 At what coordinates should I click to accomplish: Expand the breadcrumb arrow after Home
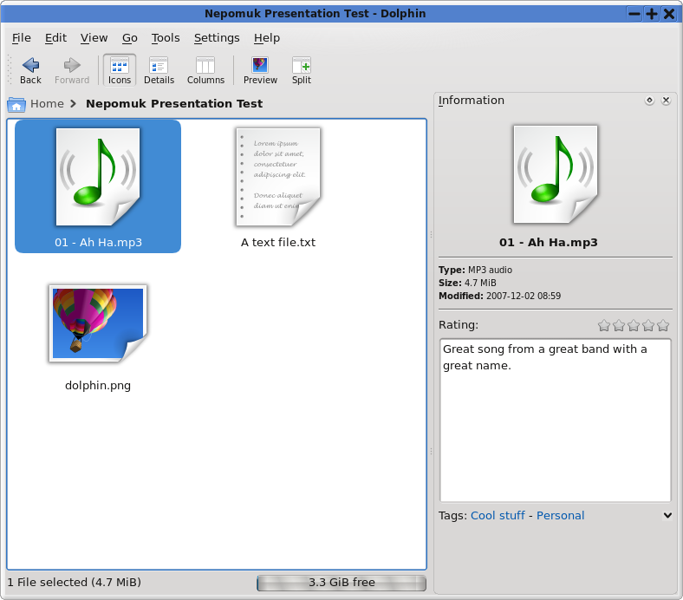74,104
